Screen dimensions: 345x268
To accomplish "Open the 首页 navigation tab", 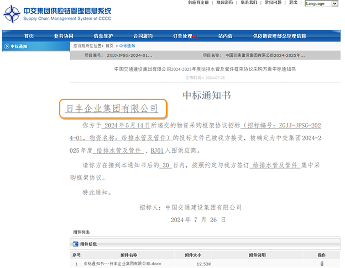I will click(x=29, y=36).
